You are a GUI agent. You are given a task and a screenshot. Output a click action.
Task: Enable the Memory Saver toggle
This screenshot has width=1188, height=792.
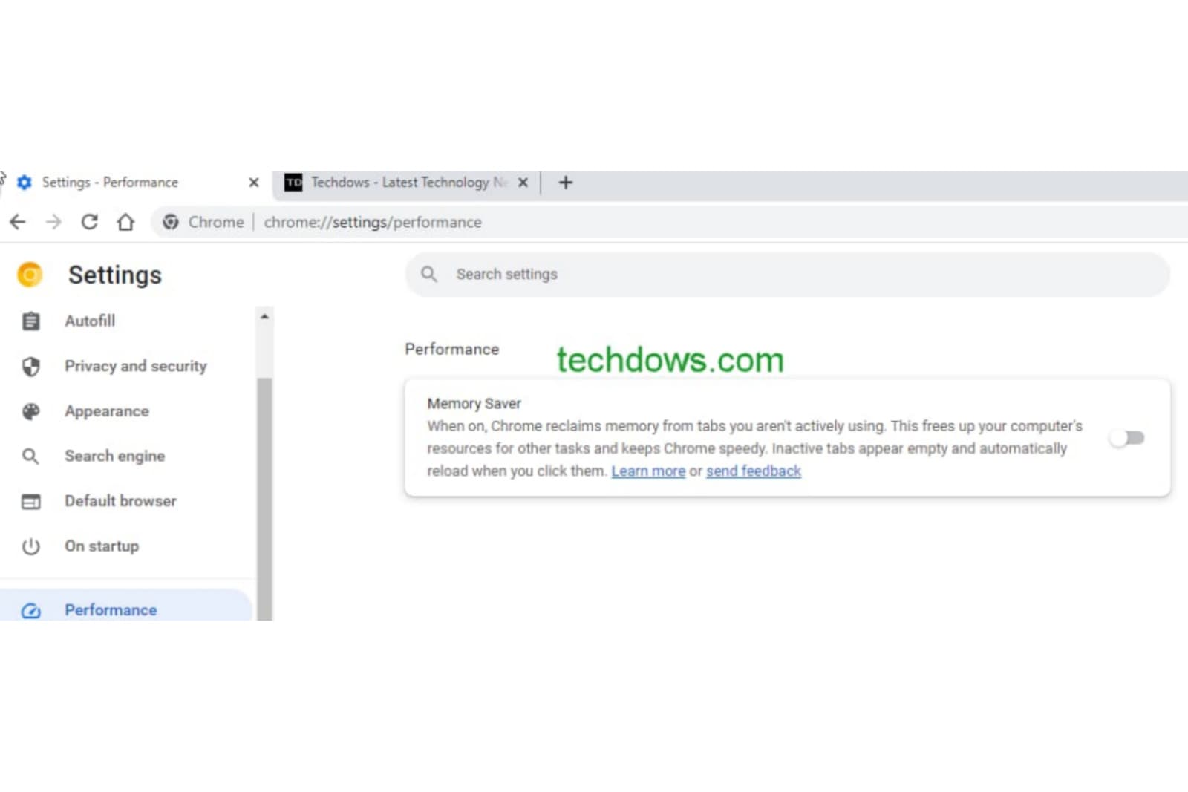tap(1126, 438)
